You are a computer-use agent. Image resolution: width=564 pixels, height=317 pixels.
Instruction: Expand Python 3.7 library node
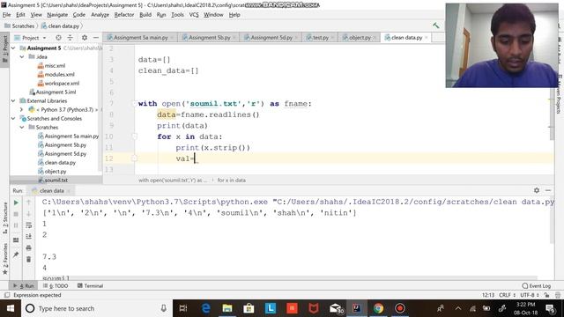[21, 109]
